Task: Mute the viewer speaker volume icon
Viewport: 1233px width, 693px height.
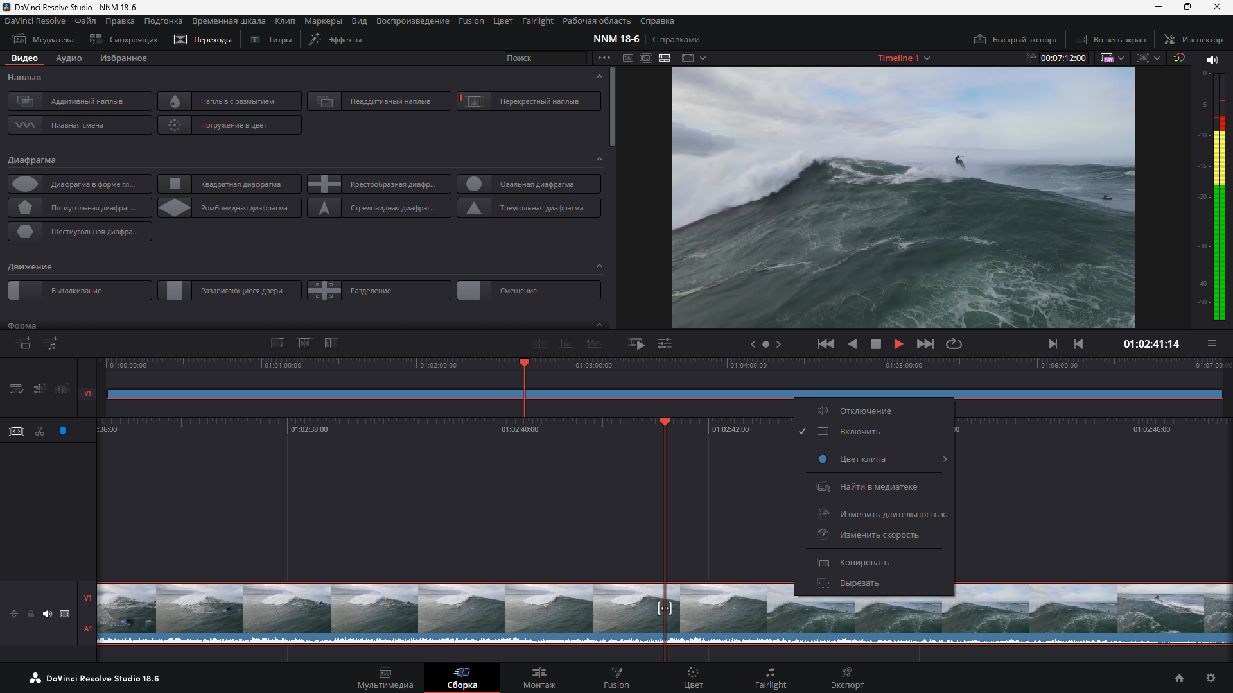Action: [x=1212, y=60]
